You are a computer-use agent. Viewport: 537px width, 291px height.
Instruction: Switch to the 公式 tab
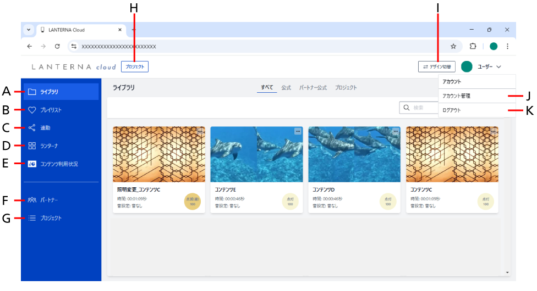click(x=286, y=88)
